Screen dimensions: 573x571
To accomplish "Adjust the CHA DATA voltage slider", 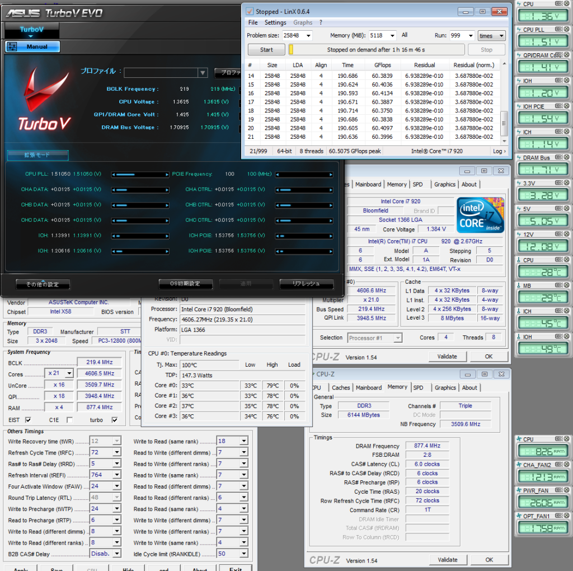I will [140, 190].
